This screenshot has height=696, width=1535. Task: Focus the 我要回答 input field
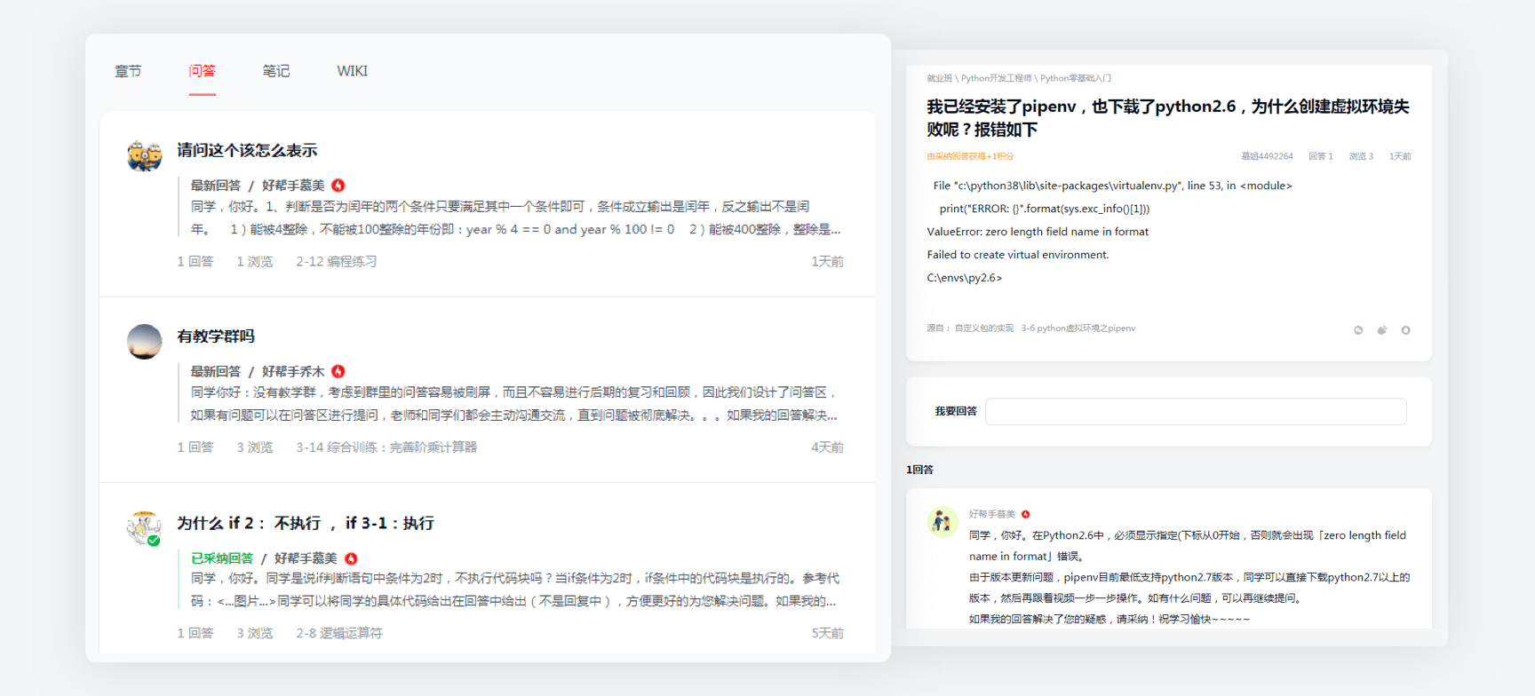point(1195,412)
